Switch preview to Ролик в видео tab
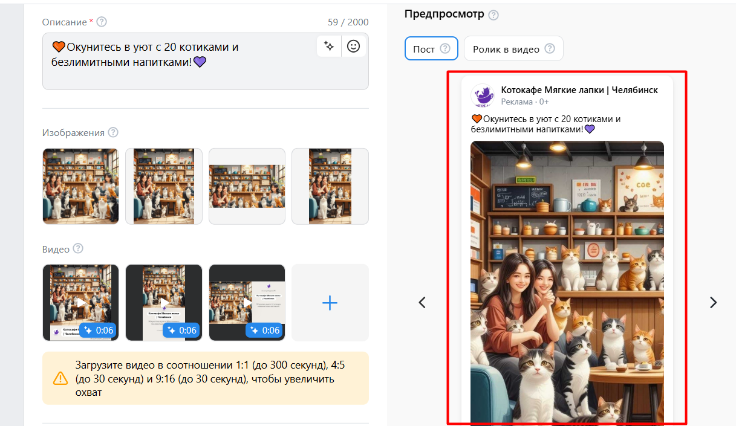This screenshot has width=736, height=426. [x=513, y=49]
